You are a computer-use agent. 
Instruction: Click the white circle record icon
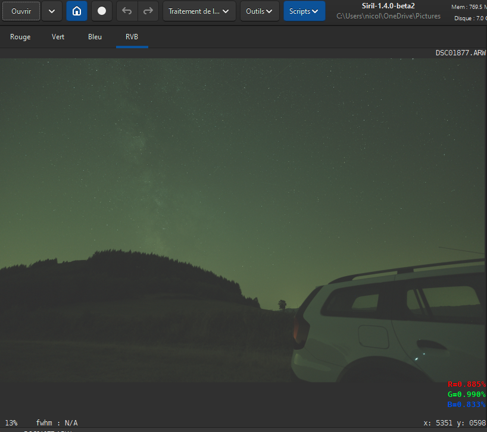coord(102,11)
